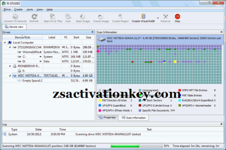Open the Drive menu

click(x=7, y=9)
